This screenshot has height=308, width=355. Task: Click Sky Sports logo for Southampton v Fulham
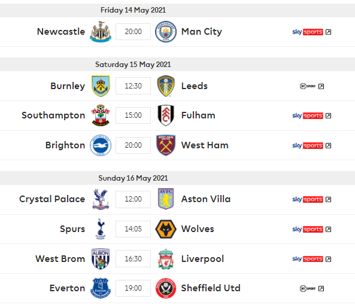(308, 116)
